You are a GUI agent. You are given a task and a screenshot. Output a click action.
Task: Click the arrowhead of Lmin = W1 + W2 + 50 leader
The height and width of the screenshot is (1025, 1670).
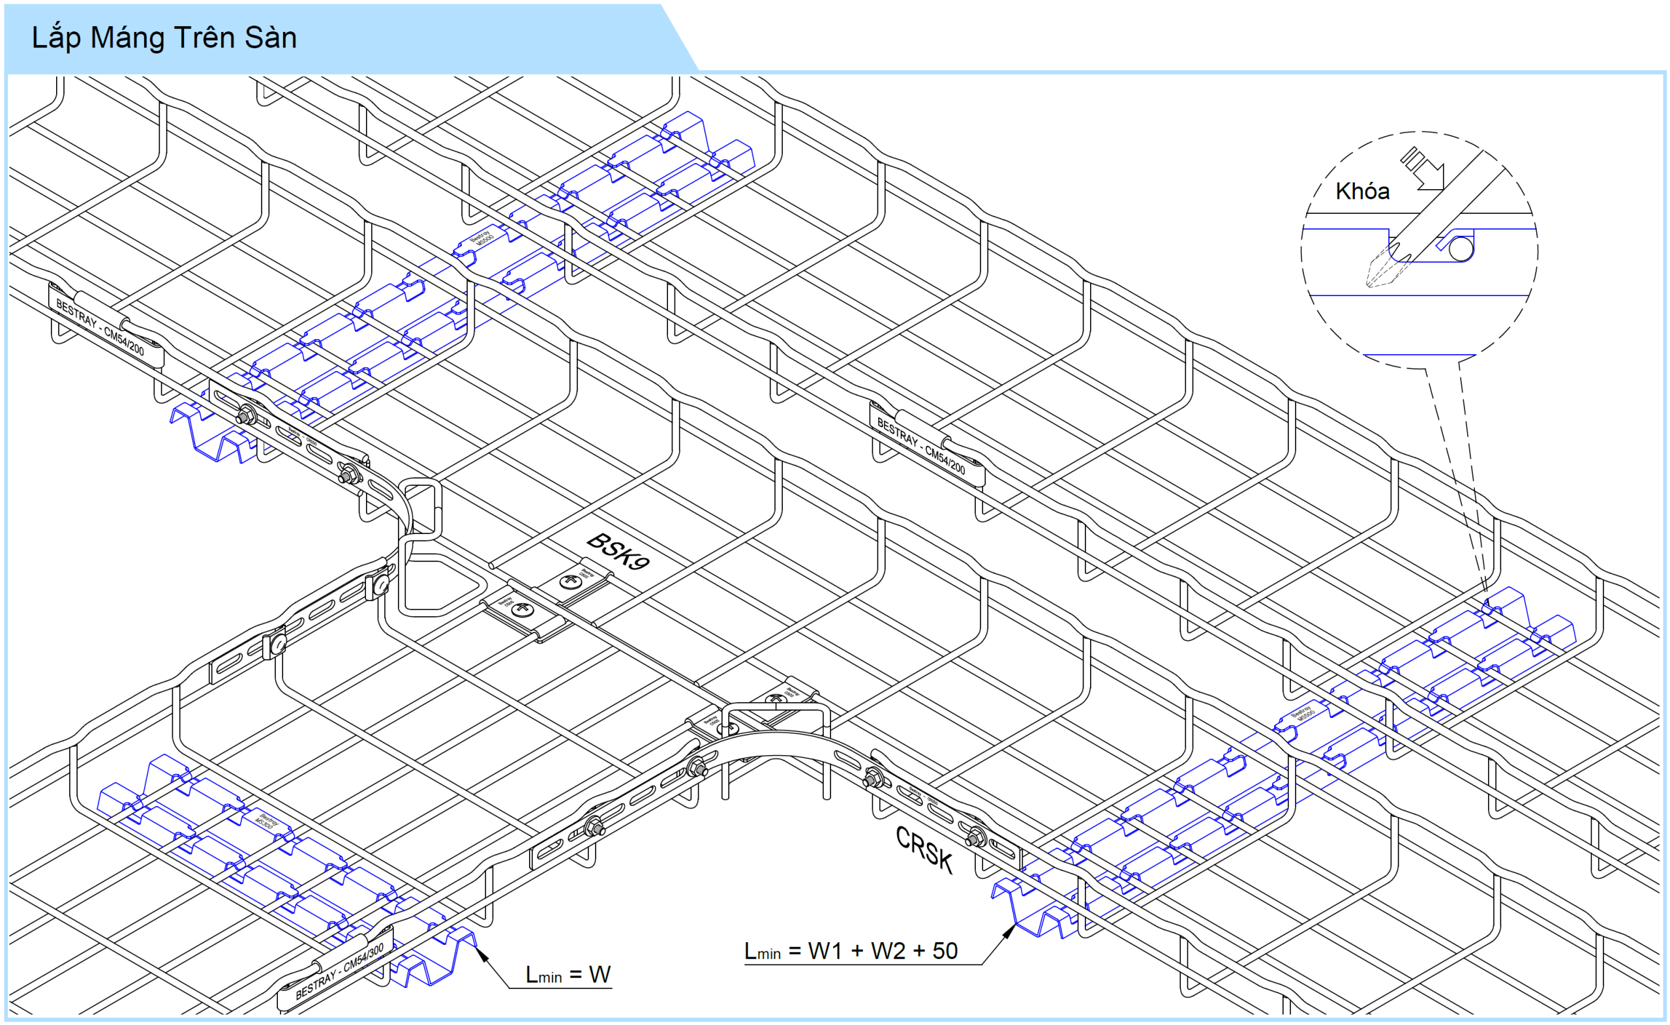coord(1009,932)
